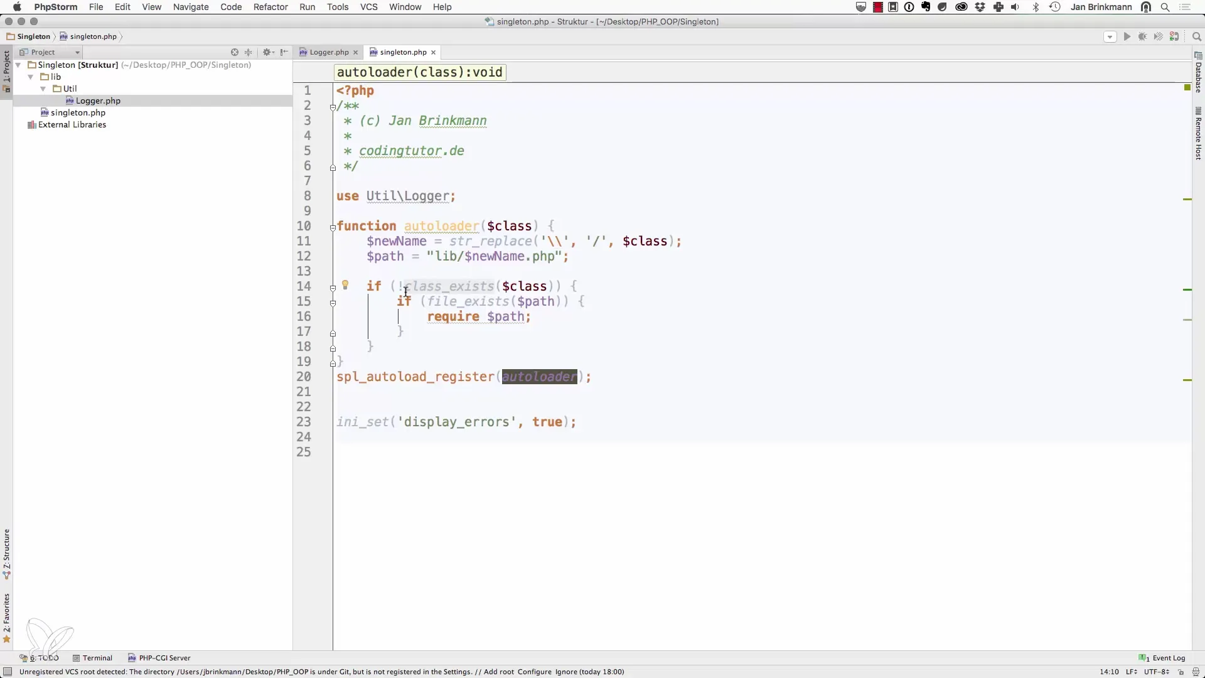
Task: Open the Refactor menu
Action: pyautogui.click(x=270, y=7)
